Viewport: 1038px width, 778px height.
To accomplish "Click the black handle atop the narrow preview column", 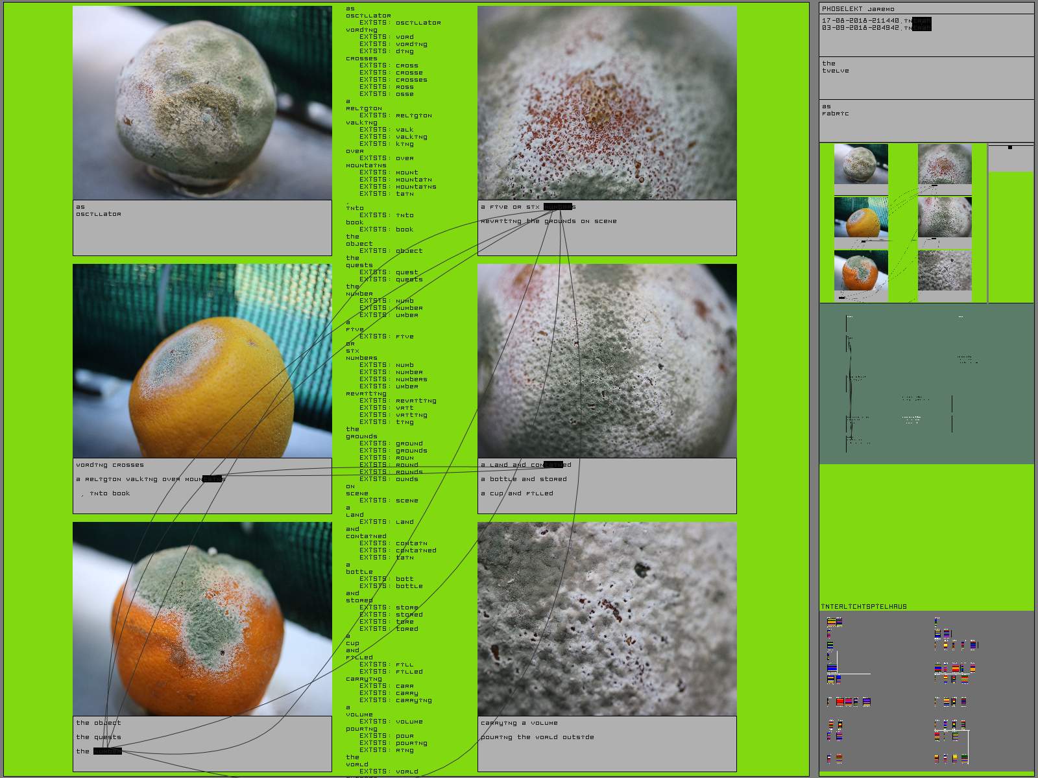I will point(1010,147).
